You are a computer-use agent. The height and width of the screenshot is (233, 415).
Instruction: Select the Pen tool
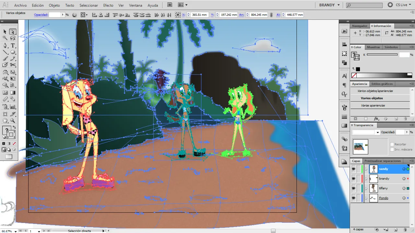click(5, 46)
